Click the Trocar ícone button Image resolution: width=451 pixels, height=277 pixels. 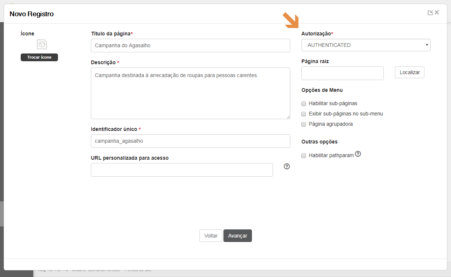coord(39,57)
